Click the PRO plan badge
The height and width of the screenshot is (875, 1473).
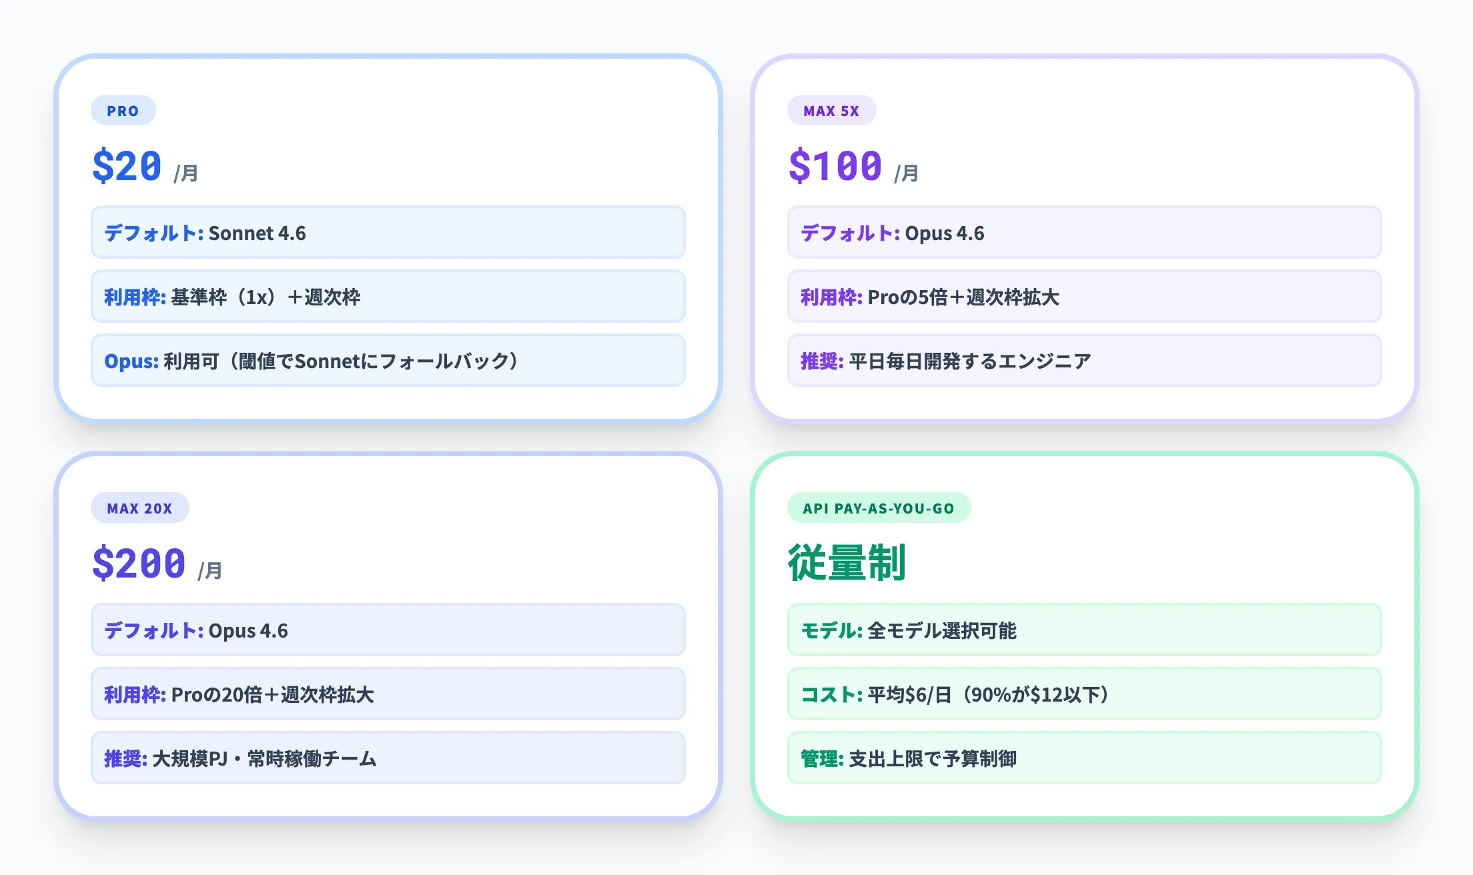tap(123, 110)
